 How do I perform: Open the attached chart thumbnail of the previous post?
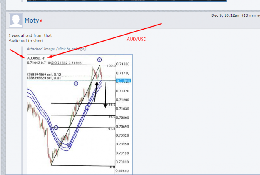click(126, 1)
